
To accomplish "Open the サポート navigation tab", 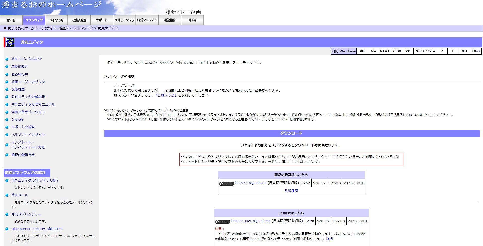I will tap(102, 20).
